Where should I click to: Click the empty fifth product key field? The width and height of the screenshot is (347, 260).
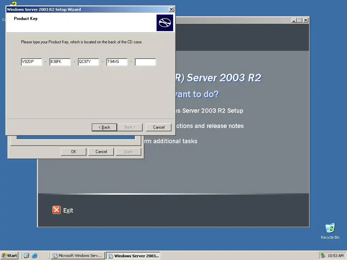click(145, 62)
